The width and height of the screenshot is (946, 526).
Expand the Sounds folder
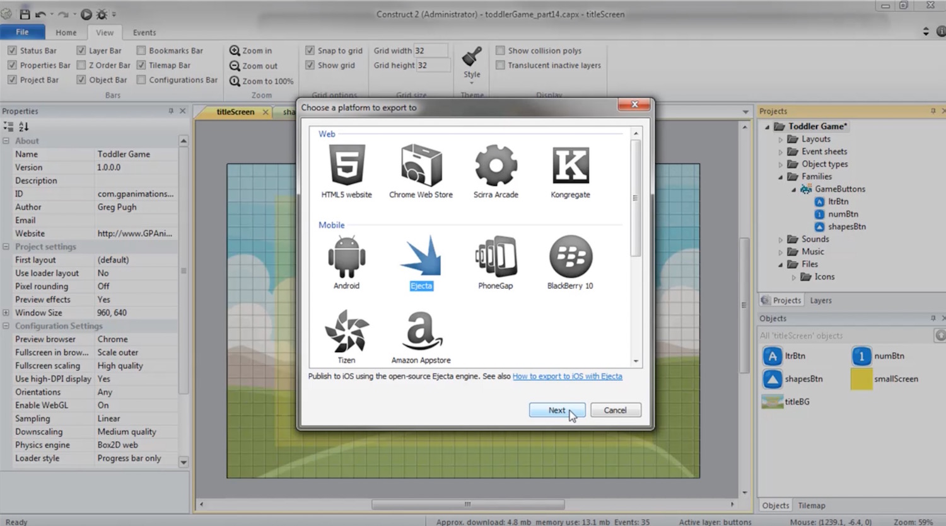tap(780, 239)
